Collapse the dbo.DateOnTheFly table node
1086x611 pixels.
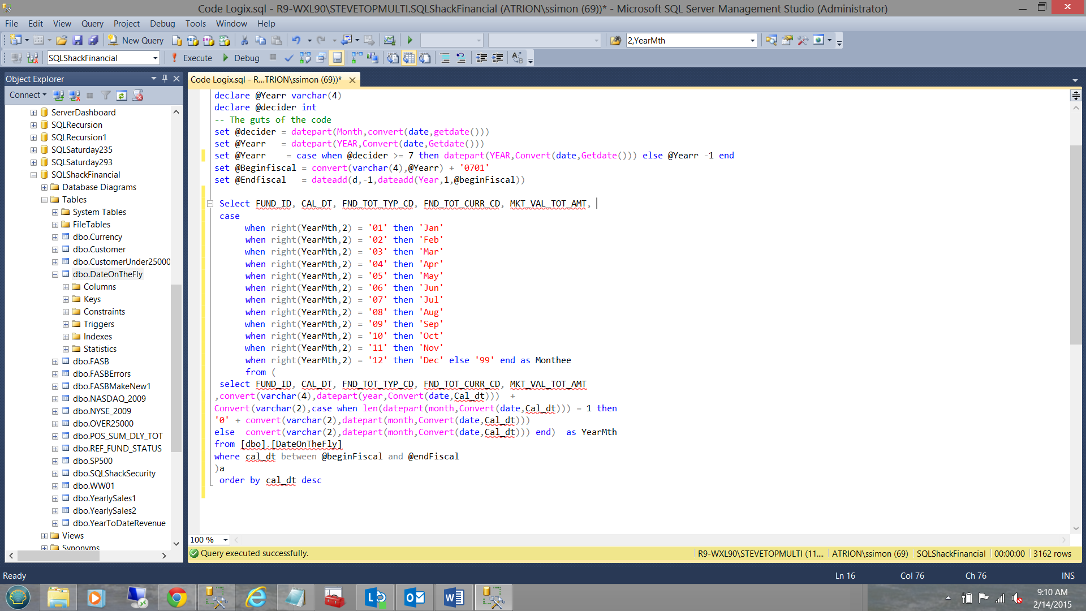pyautogui.click(x=55, y=274)
